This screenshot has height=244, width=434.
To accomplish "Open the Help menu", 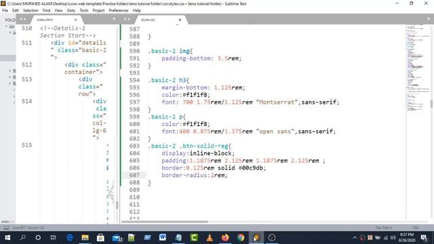I will click(x=136, y=11).
